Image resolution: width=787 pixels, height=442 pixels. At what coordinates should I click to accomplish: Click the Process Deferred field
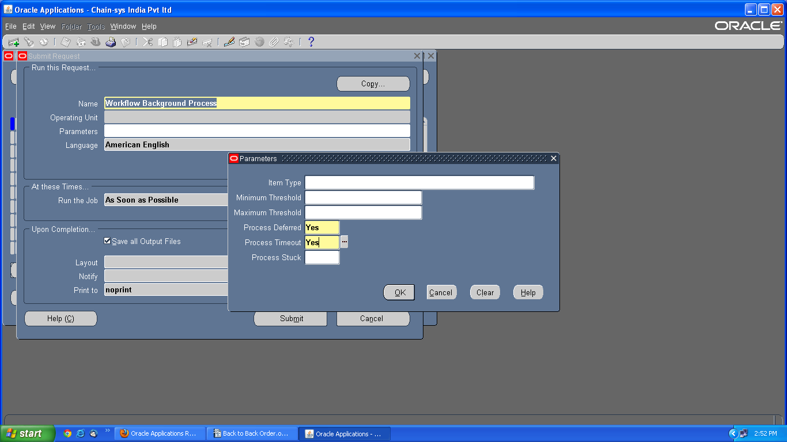point(322,227)
